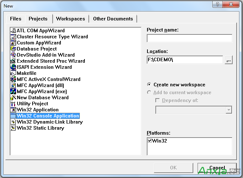The width and height of the screenshot is (243, 178).
Task: Click the Makefile icon
Action: coord(13,73)
